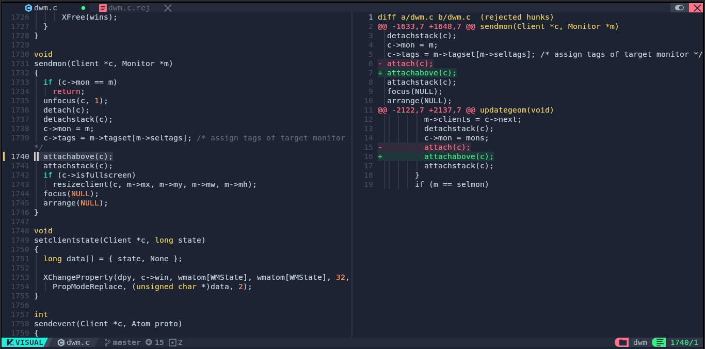Viewport: 705px width, 349px height.
Task: Switch to the dwm.c.rej buffer tab
Action: pyautogui.click(x=129, y=8)
